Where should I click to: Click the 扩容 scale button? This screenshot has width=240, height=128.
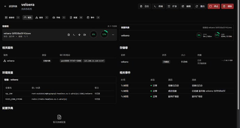[x=172, y=6]
